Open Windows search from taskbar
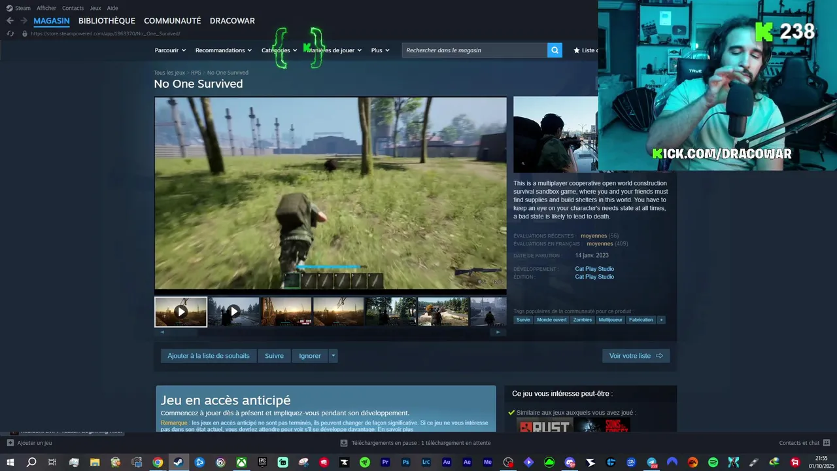The image size is (837, 471). tap(31, 462)
